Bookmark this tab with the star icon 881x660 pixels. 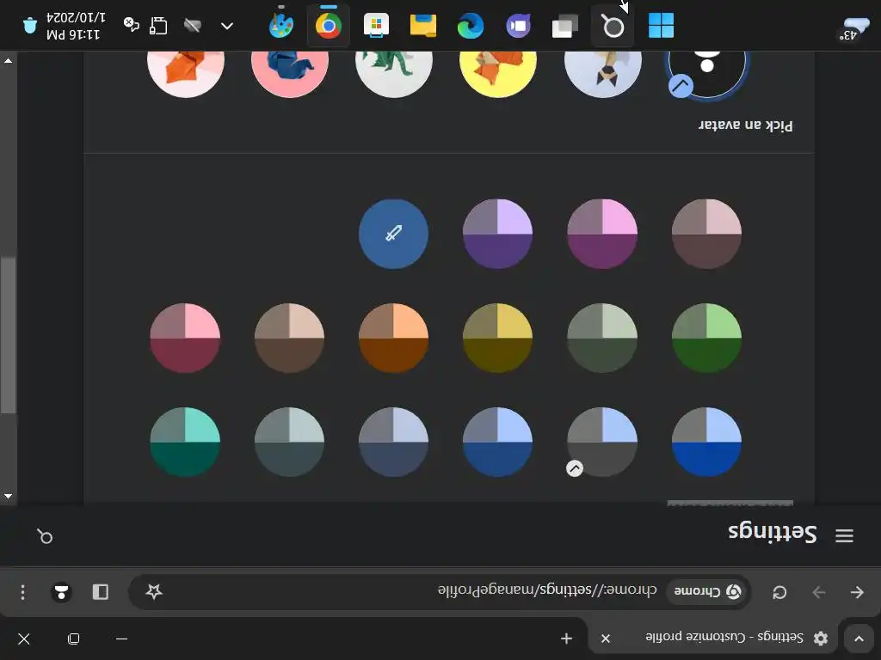pos(154,591)
